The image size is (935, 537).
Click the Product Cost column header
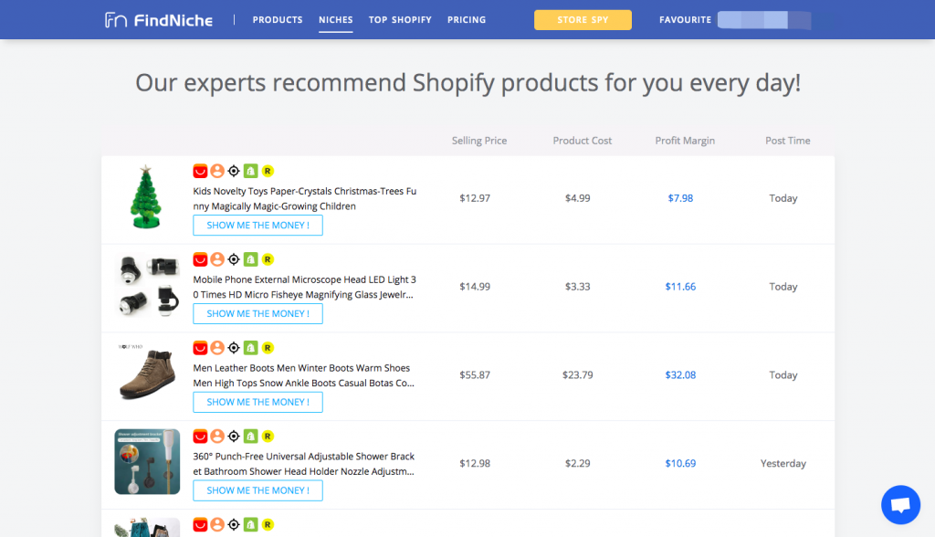tap(582, 141)
